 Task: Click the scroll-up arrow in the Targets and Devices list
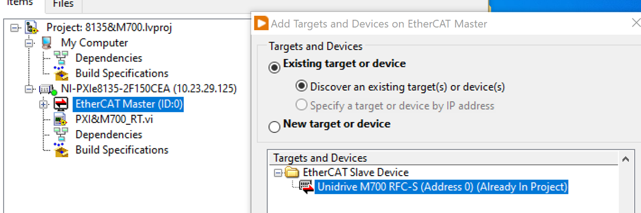[x=626, y=159]
